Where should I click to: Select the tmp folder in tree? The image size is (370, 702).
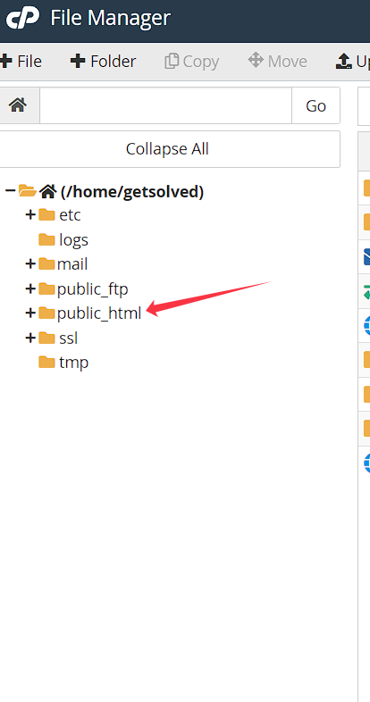click(x=73, y=362)
